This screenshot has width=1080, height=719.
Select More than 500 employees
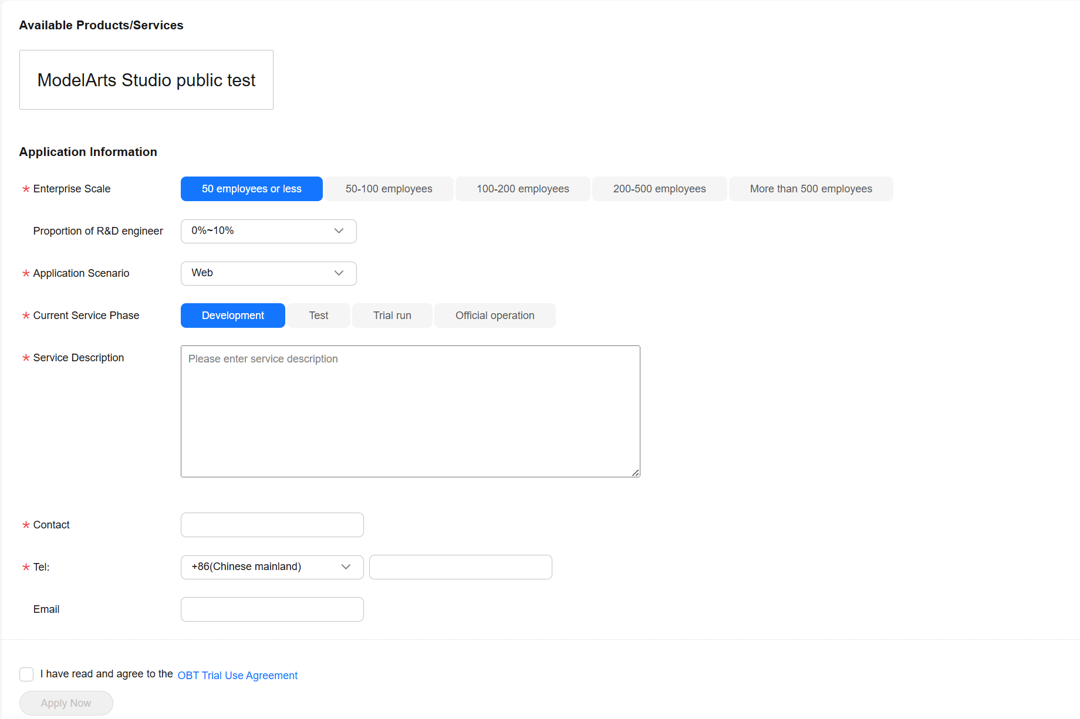pos(811,189)
